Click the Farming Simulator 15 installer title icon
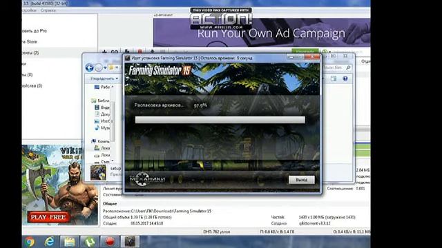Viewport: 442px width, 248px height. (127, 58)
